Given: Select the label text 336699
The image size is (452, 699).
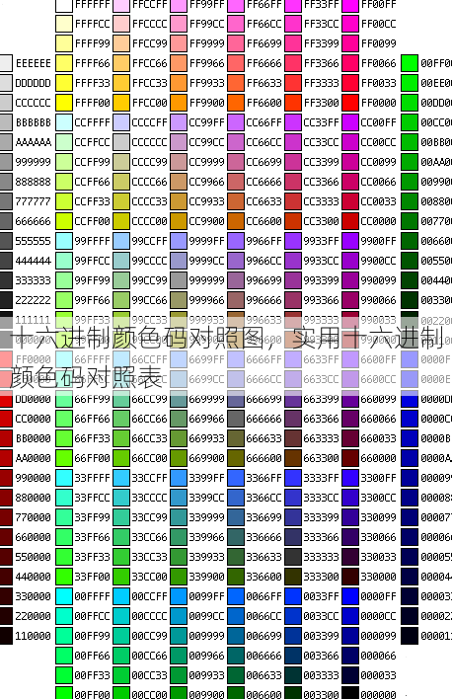Looking at the screenshot, I should (x=264, y=517).
